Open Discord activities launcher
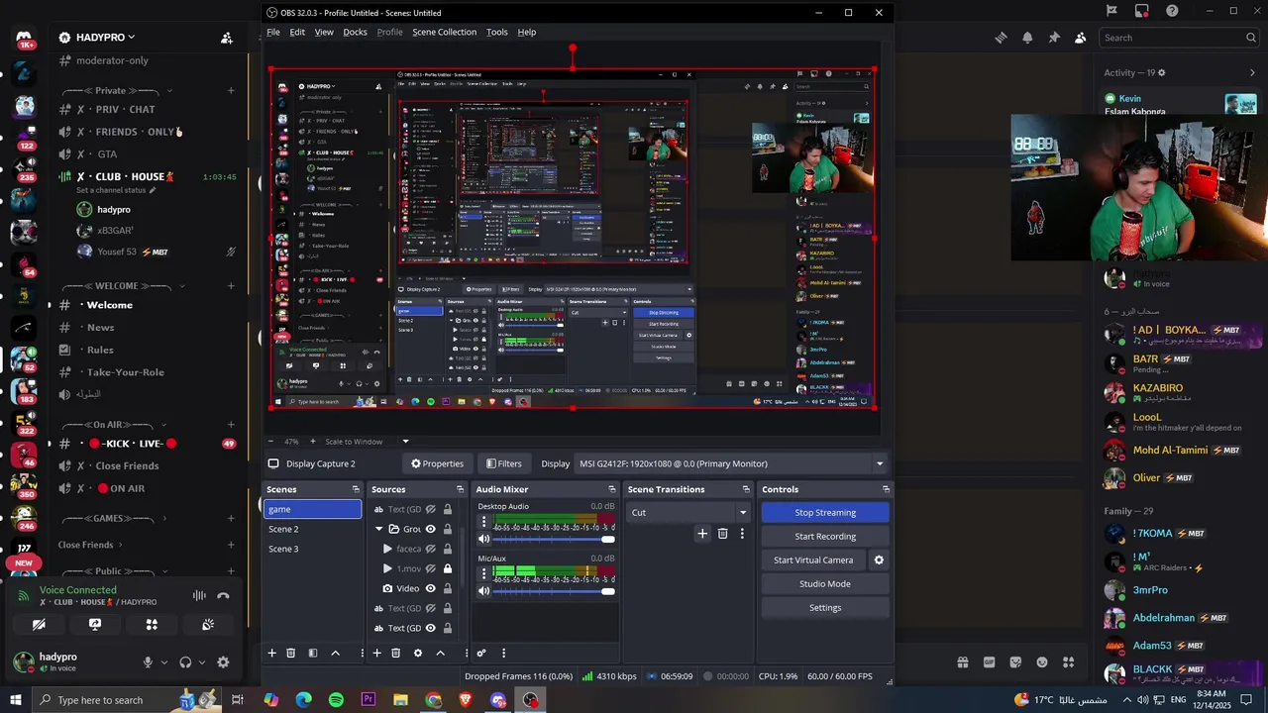 tap(152, 625)
